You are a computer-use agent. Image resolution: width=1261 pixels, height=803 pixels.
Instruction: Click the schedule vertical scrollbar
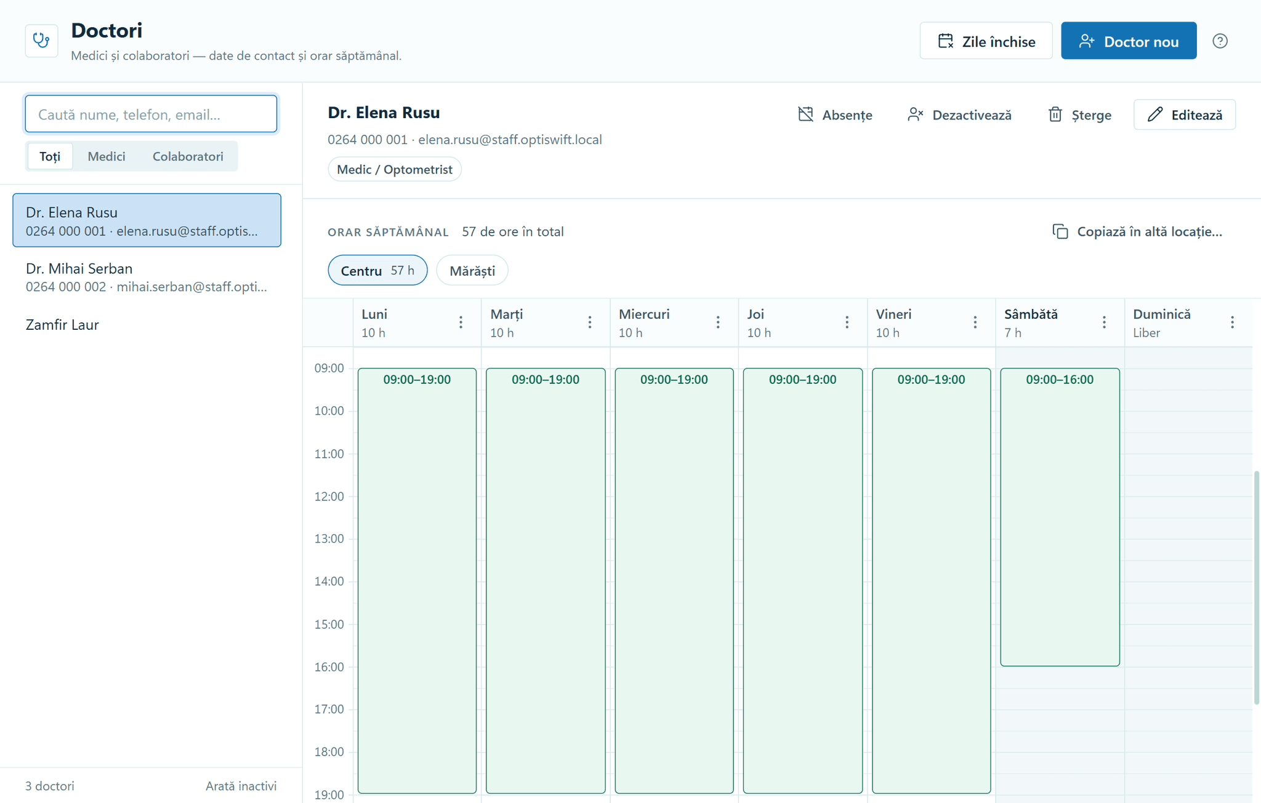1257,588
